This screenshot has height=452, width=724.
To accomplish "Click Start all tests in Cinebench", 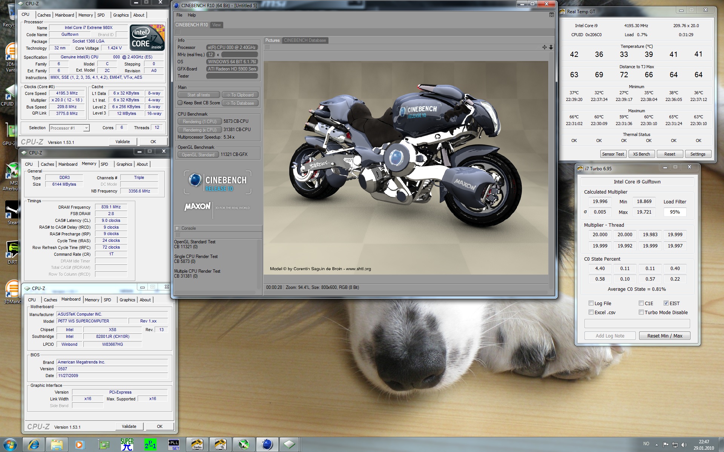I will [x=199, y=95].
